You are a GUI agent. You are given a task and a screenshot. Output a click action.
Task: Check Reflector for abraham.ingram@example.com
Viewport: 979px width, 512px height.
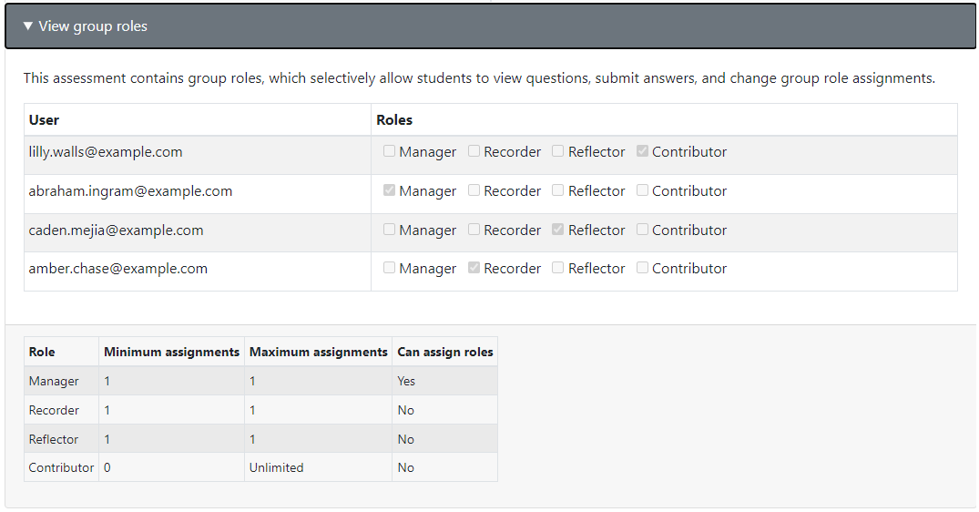pyautogui.click(x=558, y=190)
